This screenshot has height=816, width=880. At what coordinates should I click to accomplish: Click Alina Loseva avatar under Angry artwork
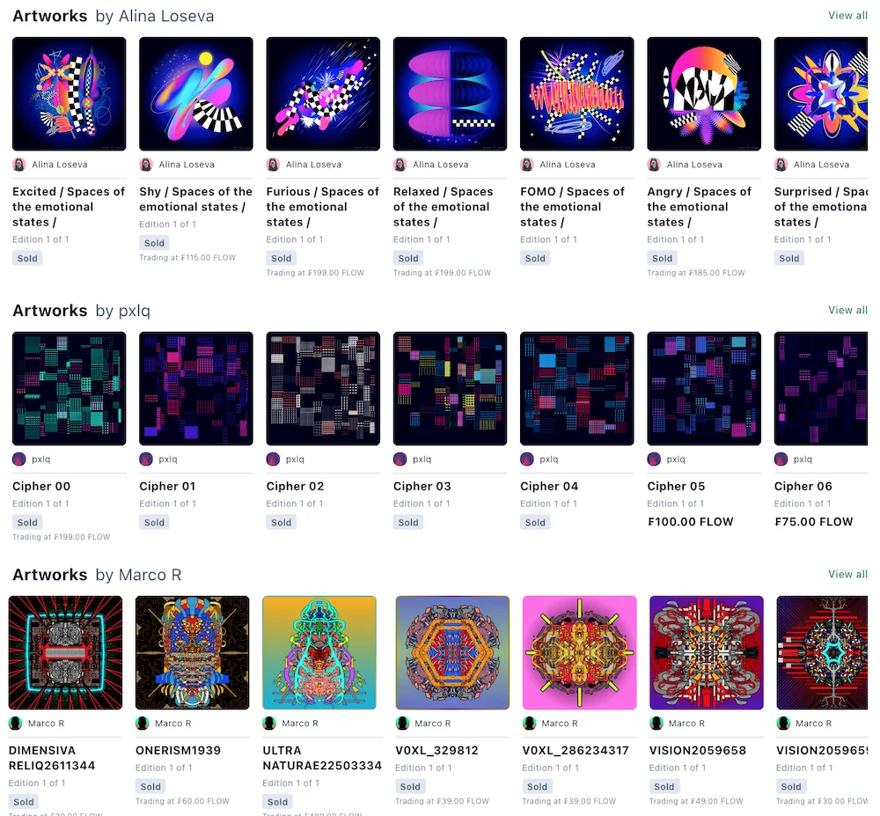pyautogui.click(x=654, y=165)
